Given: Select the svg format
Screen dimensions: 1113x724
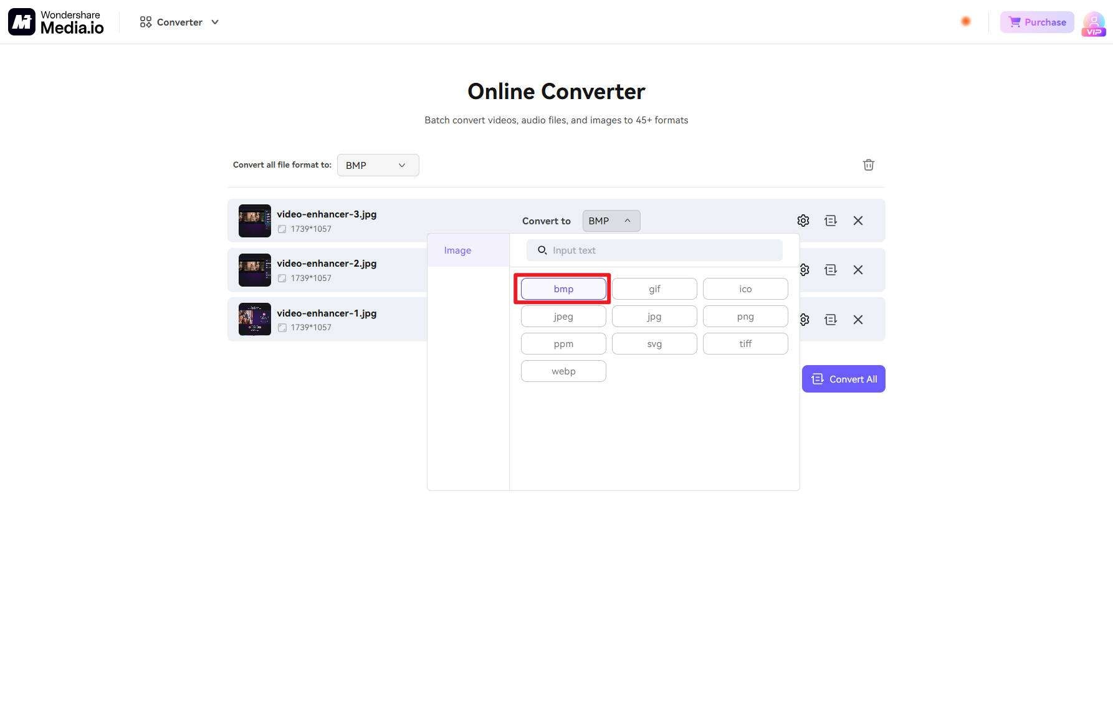Looking at the screenshot, I should tap(654, 344).
